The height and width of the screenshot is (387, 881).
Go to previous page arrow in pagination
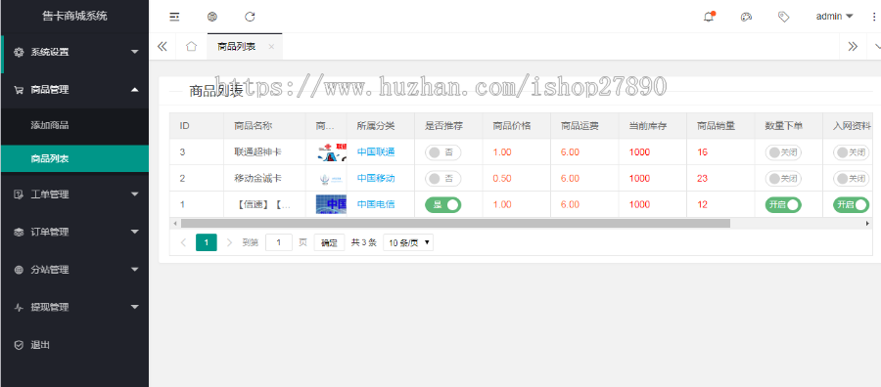tap(183, 243)
